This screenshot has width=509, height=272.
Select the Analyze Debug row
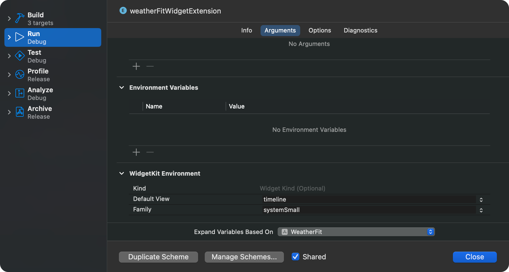click(53, 94)
